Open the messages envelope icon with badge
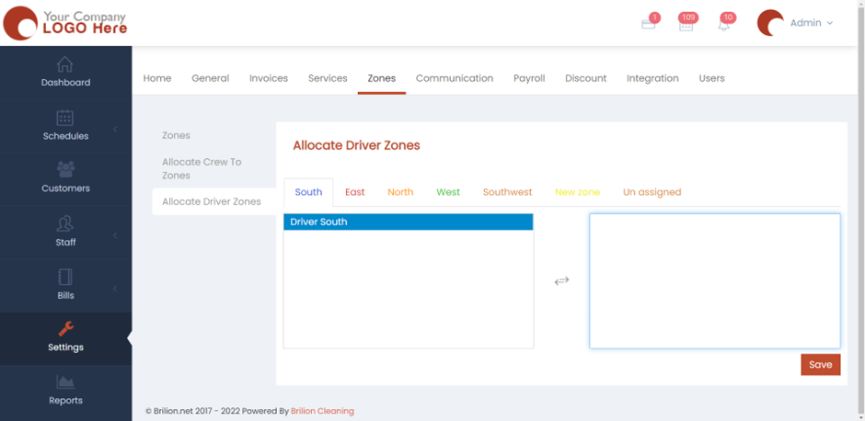This screenshot has width=865, height=421. click(x=649, y=24)
